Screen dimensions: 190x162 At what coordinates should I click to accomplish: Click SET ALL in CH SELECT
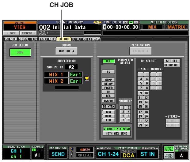point(172,61)
